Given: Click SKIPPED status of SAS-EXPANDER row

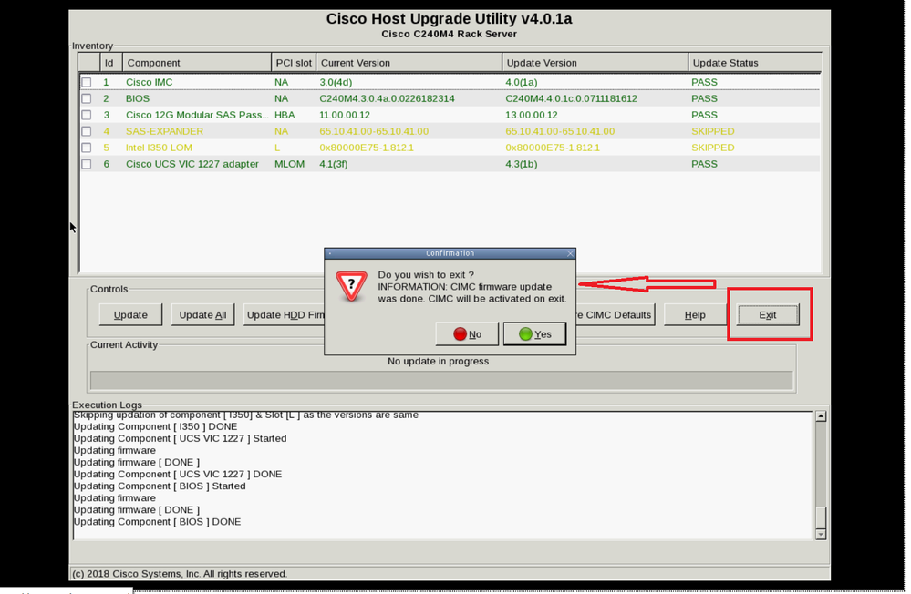Looking at the screenshot, I should point(713,131).
